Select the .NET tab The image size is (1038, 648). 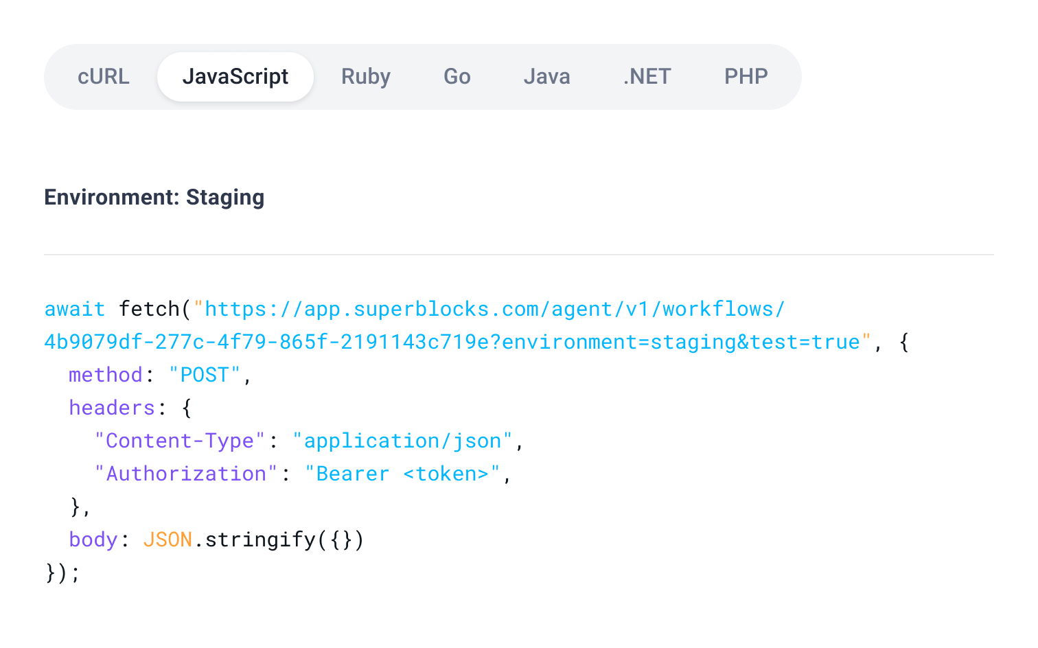click(x=646, y=77)
